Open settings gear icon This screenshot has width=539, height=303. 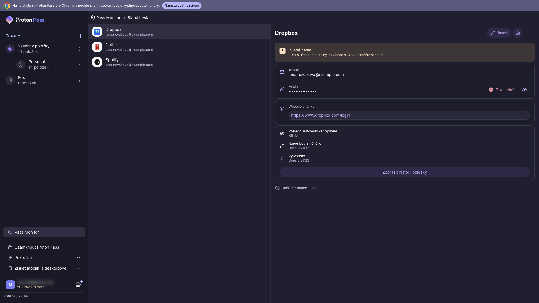tap(78, 285)
